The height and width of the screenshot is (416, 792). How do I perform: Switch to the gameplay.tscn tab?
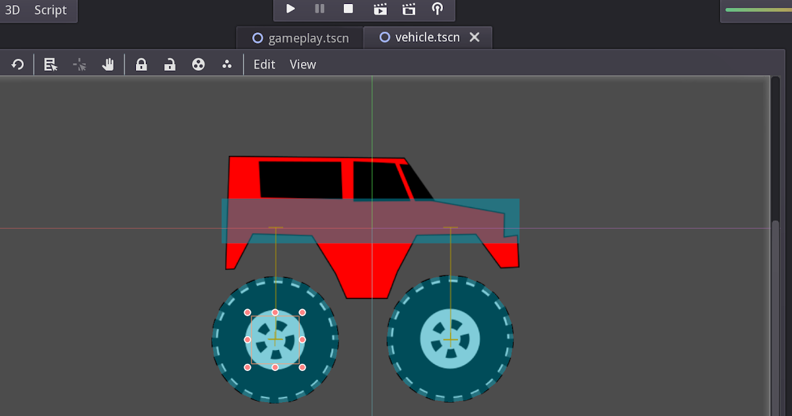click(300, 38)
